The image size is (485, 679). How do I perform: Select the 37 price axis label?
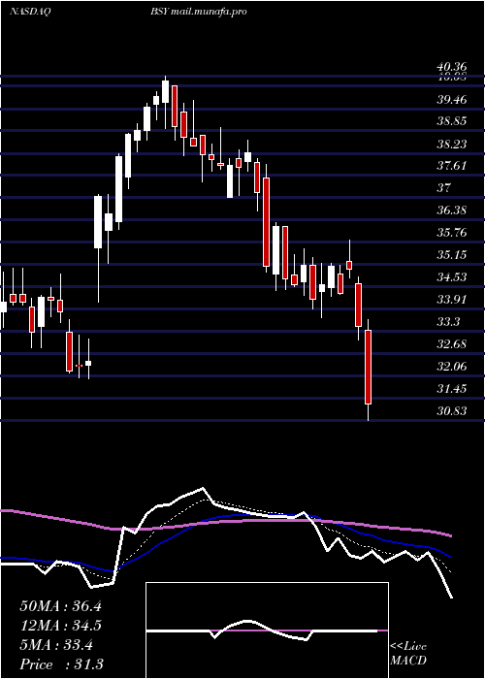tap(444, 188)
